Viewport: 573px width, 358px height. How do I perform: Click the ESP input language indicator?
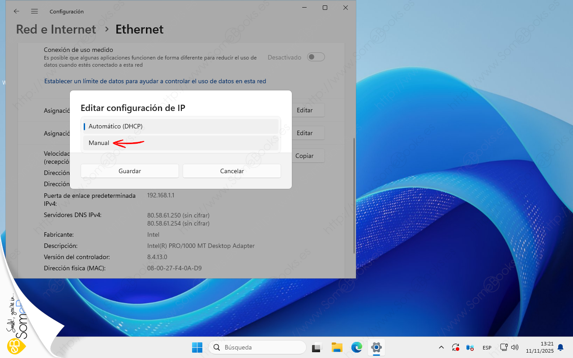click(x=487, y=348)
